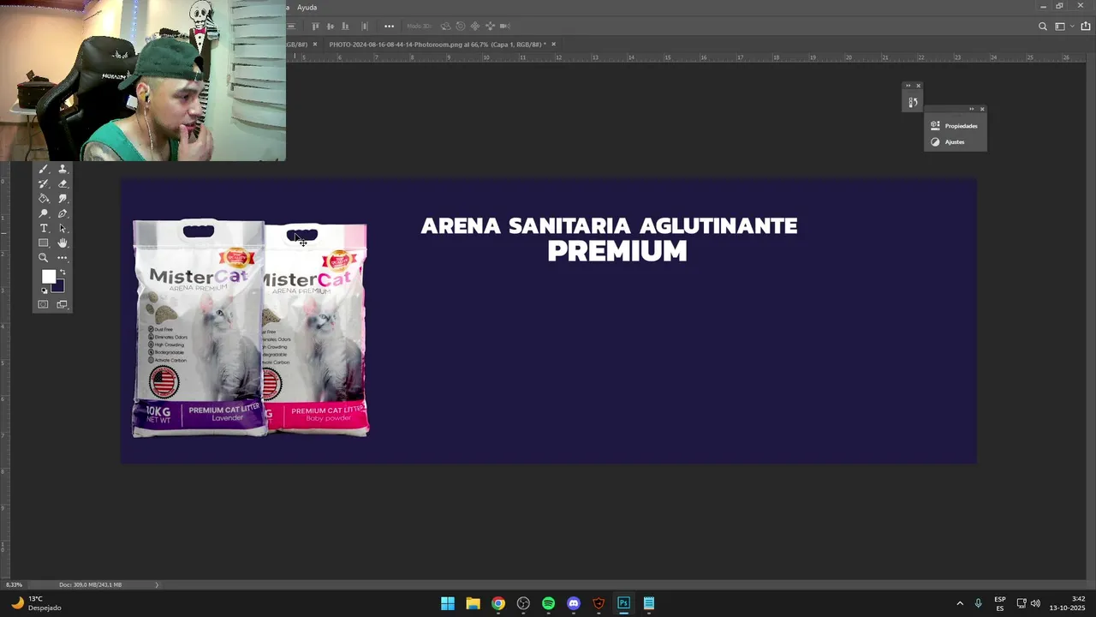
Task: Click the pink baby powder MisterCat bag
Action: click(319, 330)
